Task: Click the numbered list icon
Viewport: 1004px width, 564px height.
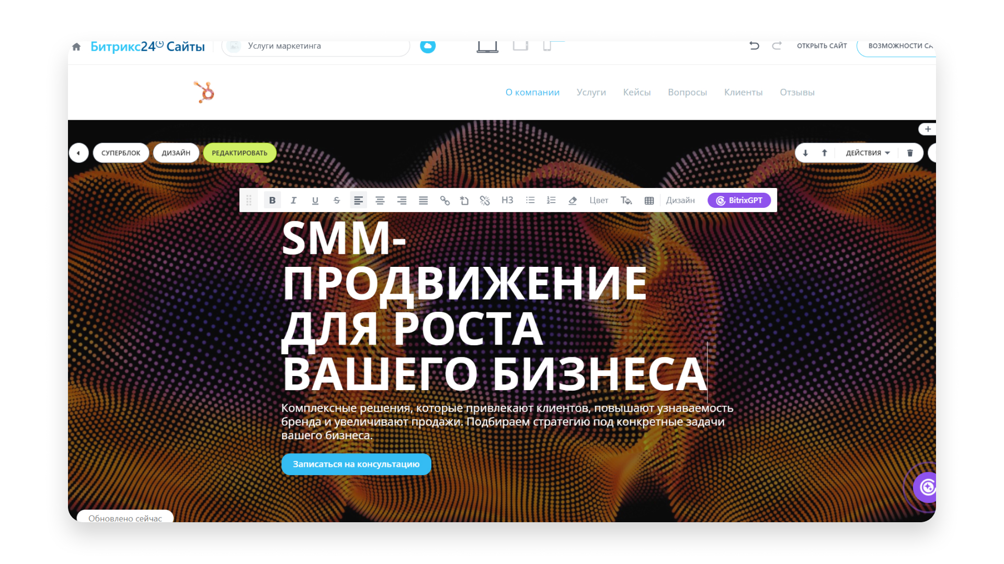Action: (x=551, y=201)
